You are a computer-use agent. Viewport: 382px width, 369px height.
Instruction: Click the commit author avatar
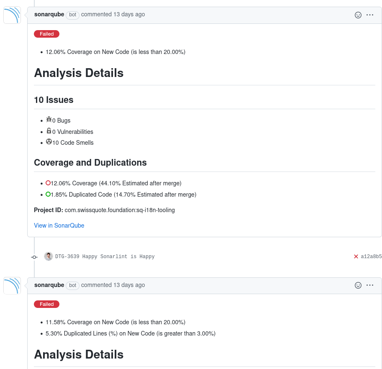pyautogui.click(x=49, y=256)
